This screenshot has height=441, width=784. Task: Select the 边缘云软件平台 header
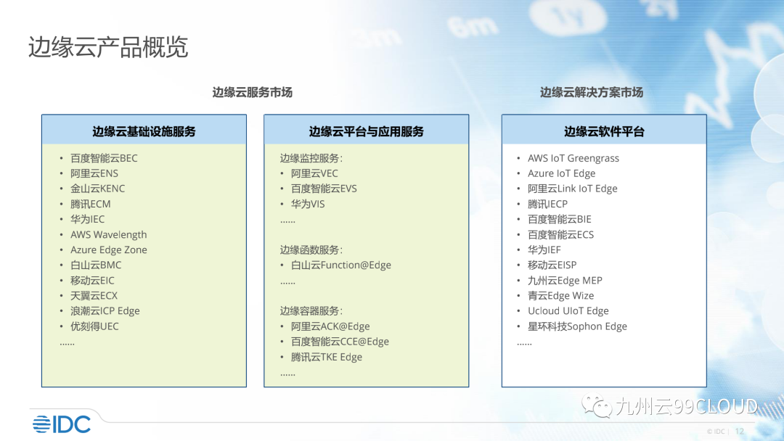coord(604,131)
